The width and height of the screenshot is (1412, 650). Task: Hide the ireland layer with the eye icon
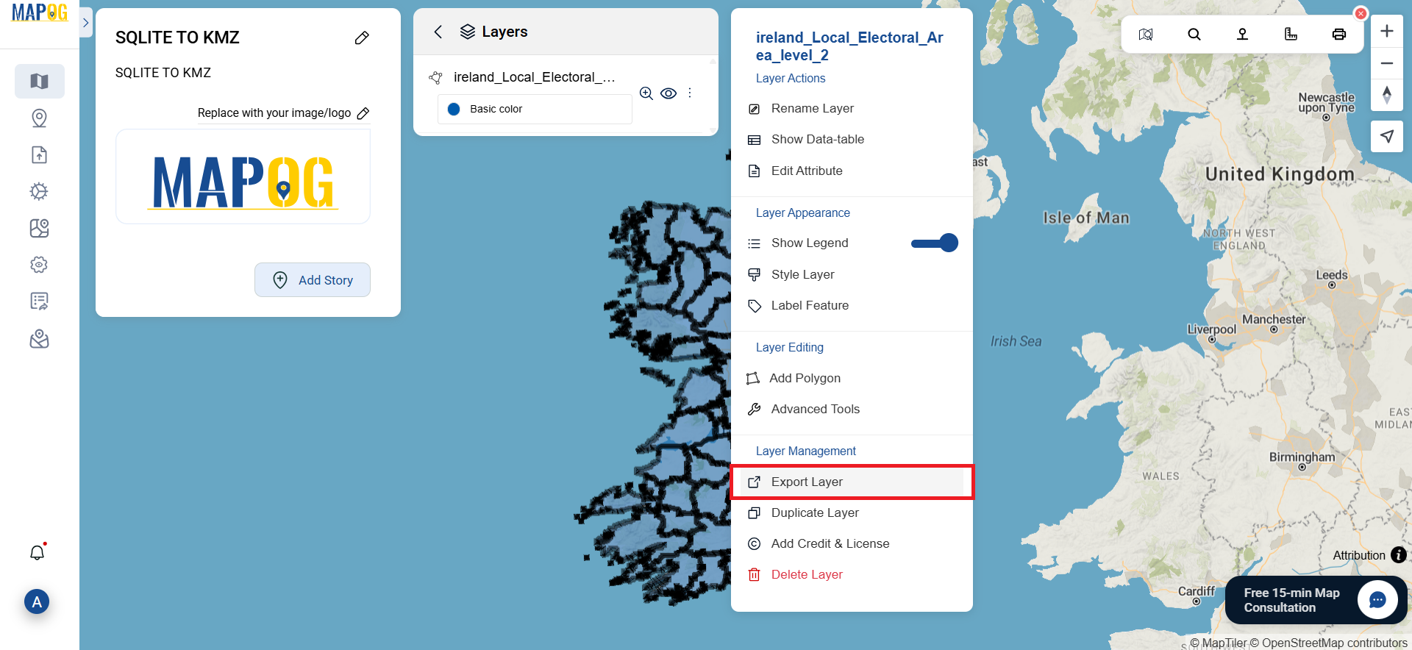click(x=668, y=93)
